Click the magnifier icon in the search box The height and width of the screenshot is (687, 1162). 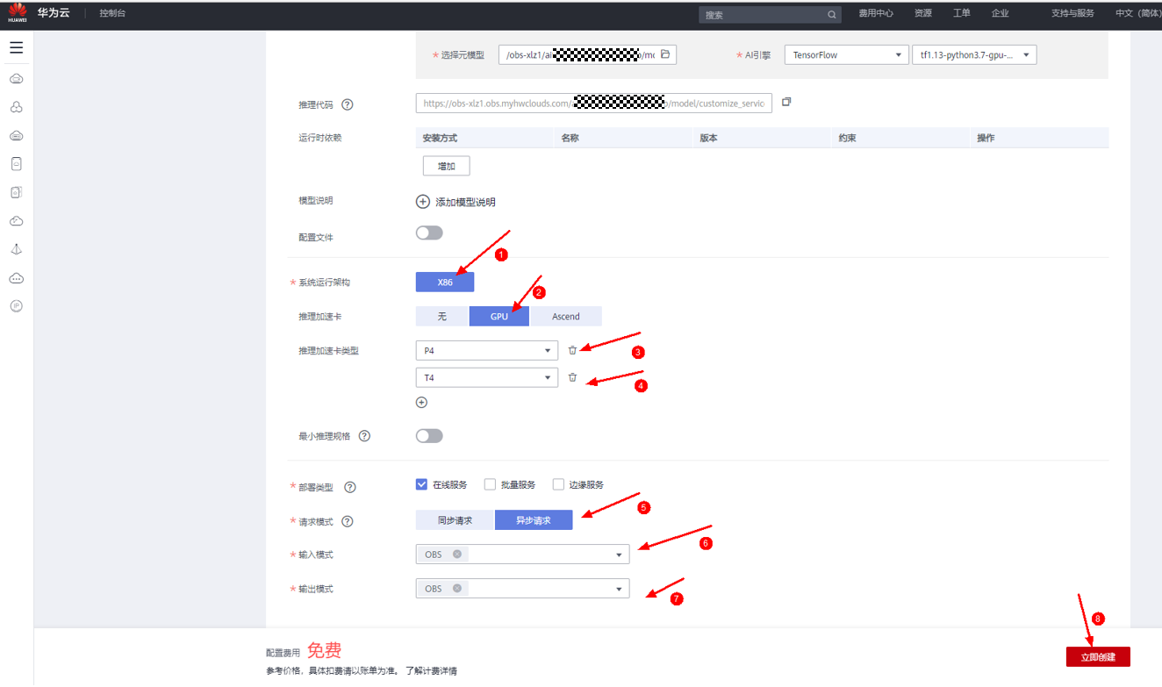coord(831,15)
